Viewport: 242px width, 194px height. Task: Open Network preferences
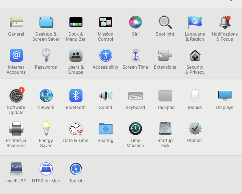46,96
